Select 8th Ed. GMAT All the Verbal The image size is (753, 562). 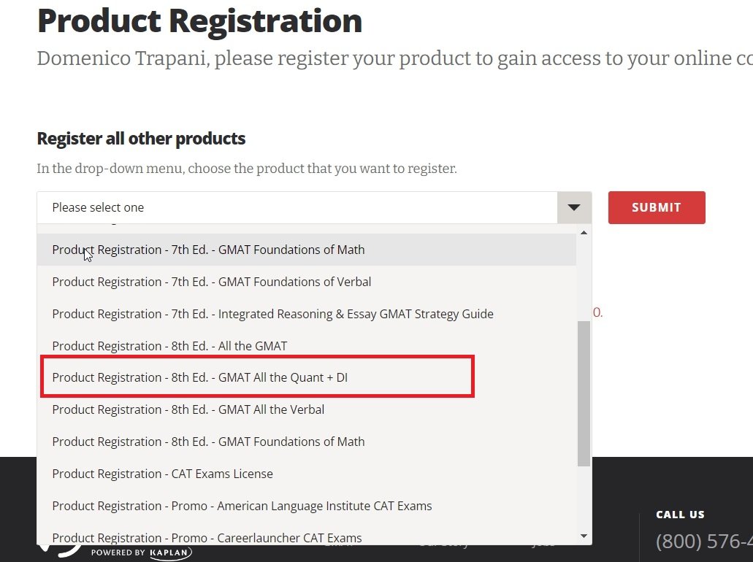pyautogui.click(x=188, y=409)
